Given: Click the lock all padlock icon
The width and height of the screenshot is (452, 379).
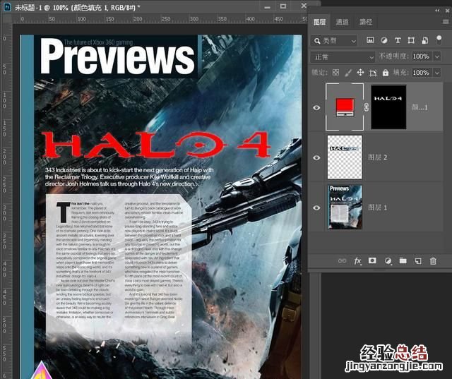Looking at the screenshot, I should (386, 73).
